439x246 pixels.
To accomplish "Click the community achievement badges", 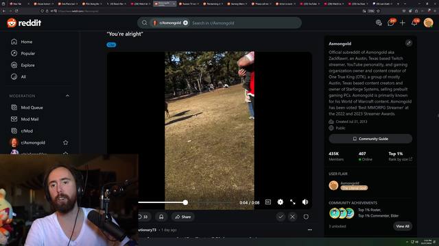I will (342, 213).
